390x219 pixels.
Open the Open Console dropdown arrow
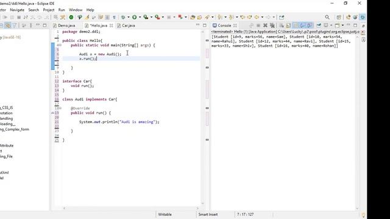342,26
